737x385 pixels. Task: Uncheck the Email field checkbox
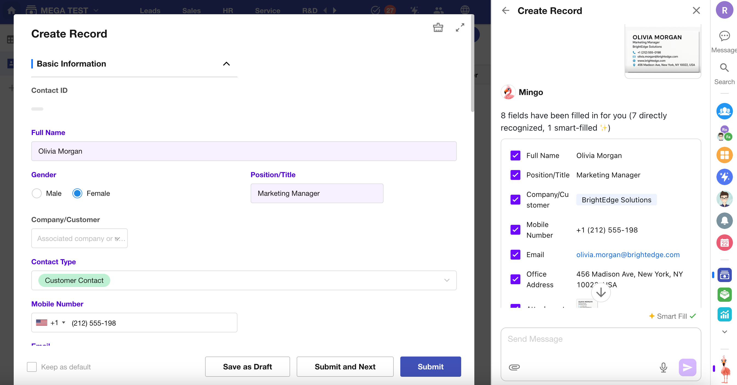[x=515, y=254]
